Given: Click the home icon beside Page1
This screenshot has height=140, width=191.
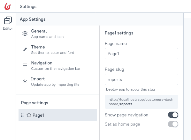Looking at the screenshot, I should (x=29, y=115).
